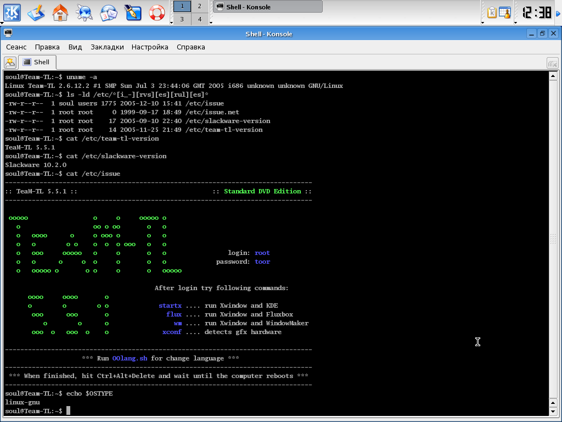The image size is (562, 422).
Task: Open the Konsole window menu icon
Action: (x=8, y=34)
